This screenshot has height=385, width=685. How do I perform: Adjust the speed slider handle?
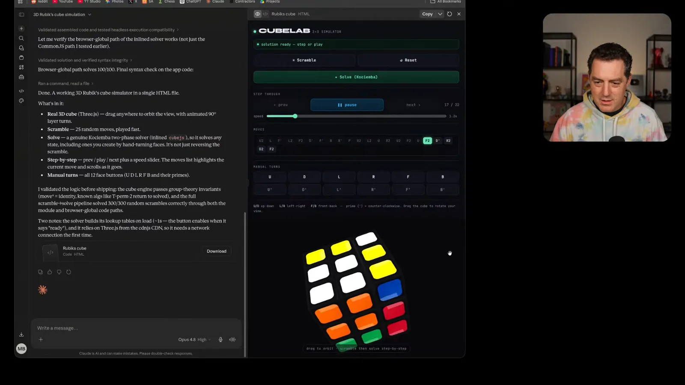click(x=295, y=116)
